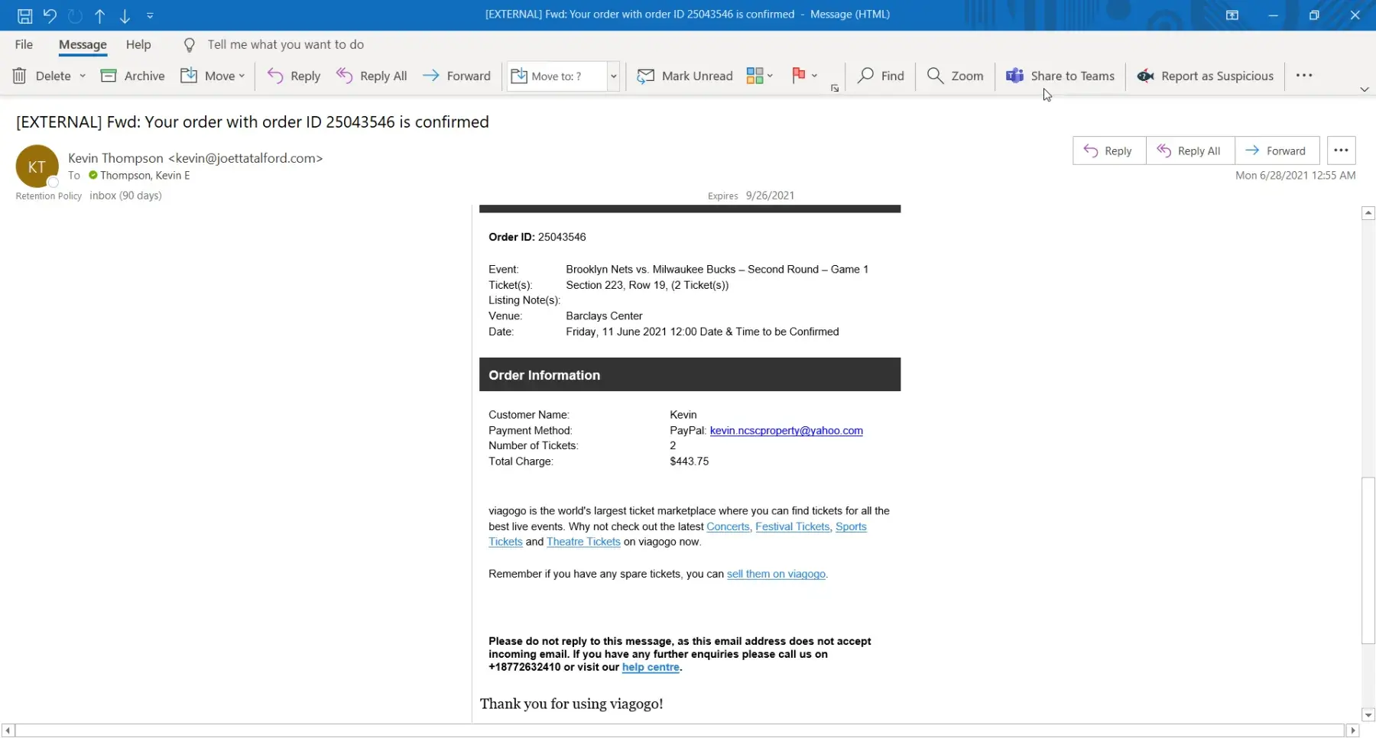1376x738 pixels.
Task: Expand the Move to dropdown arrow
Action: pyautogui.click(x=613, y=76)
